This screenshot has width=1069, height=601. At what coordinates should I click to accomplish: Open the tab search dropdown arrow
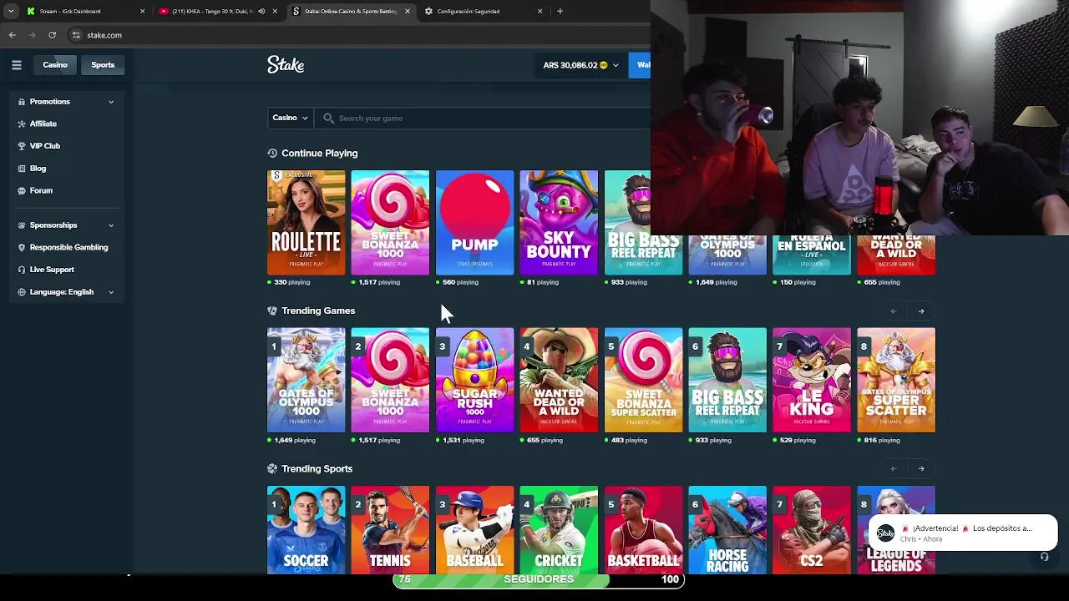pyautogui.click(x=10, y=11)
